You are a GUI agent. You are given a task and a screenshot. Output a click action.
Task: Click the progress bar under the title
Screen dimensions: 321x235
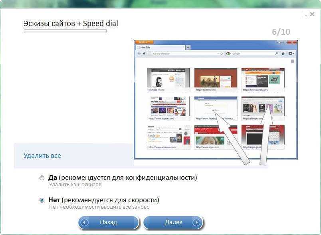coord(65,31)
